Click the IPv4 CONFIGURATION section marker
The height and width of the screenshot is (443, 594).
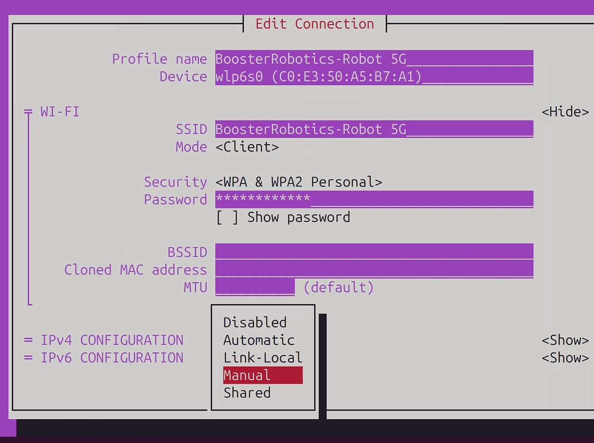pos(28,340)
